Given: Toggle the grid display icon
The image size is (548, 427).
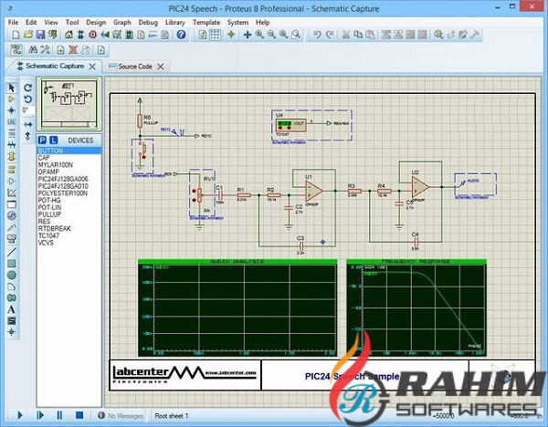Looking at the screenshot, I should 216,35.
